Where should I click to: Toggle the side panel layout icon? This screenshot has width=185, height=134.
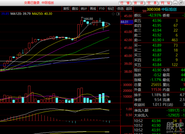[118, 14]
